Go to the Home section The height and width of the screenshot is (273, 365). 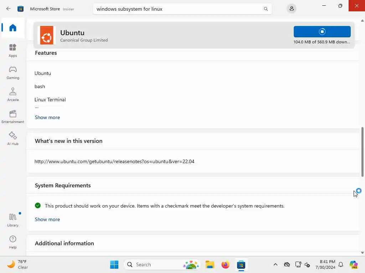pos(13,28)
